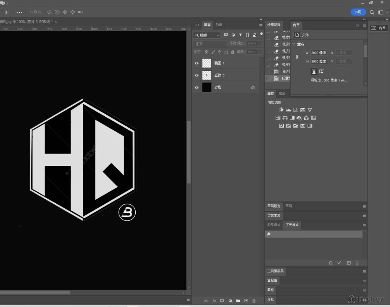Toggle visibility of 直線 5 layer
Image resolution: width=390 pixels, height=307 pixels.
coord(197,75)
